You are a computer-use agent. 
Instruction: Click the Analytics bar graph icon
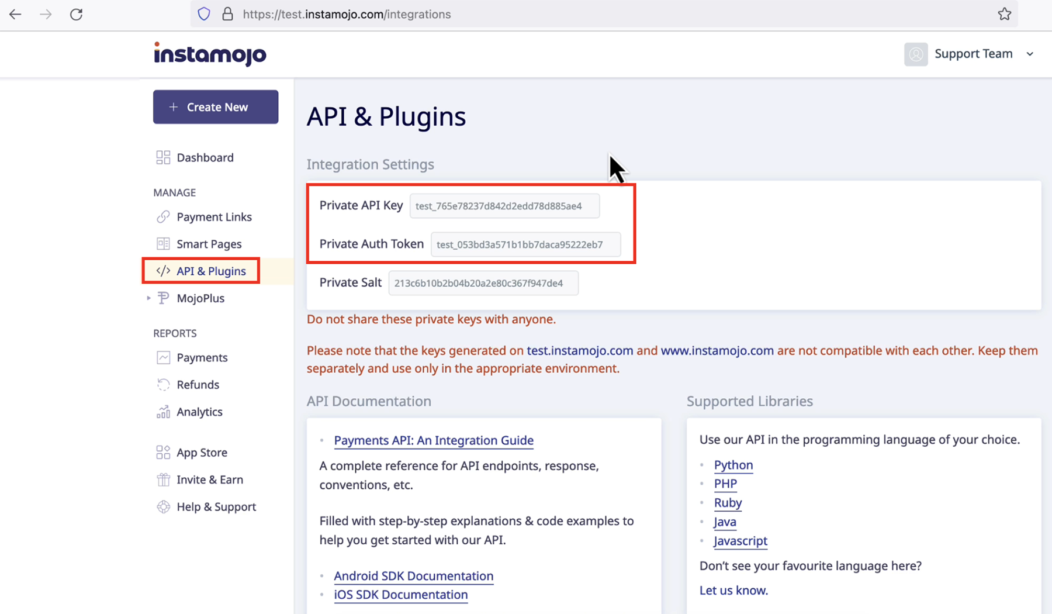click(163, 412)
